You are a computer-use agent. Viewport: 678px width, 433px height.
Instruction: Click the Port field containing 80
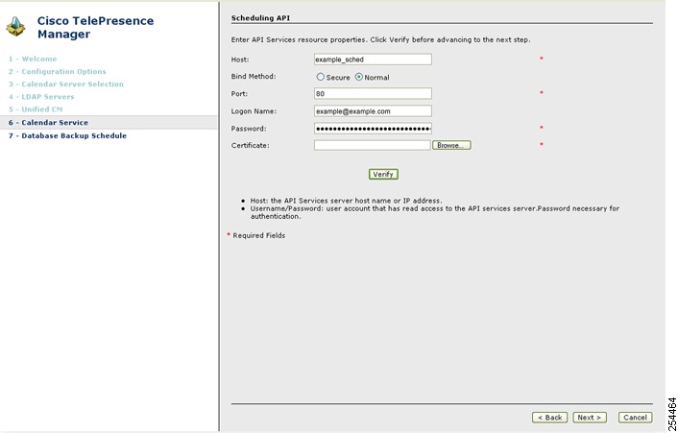[x=373, y=93]
